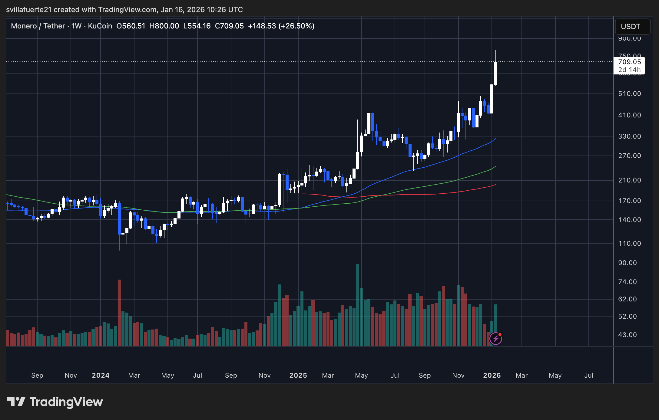Click the TradingView logo mark at the bottom left

point(16,402)
